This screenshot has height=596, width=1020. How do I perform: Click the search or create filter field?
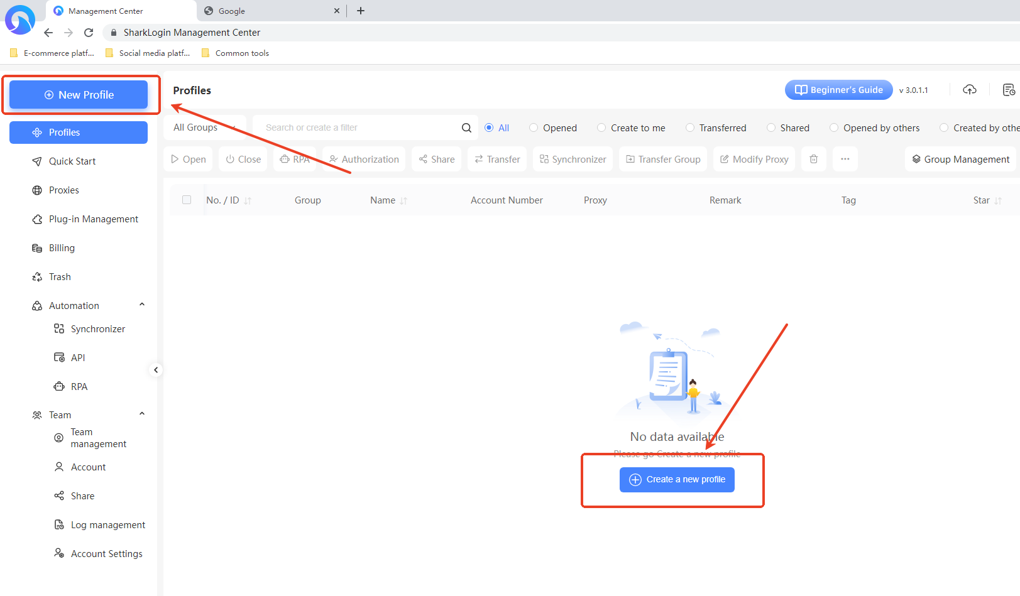(358, 128)
